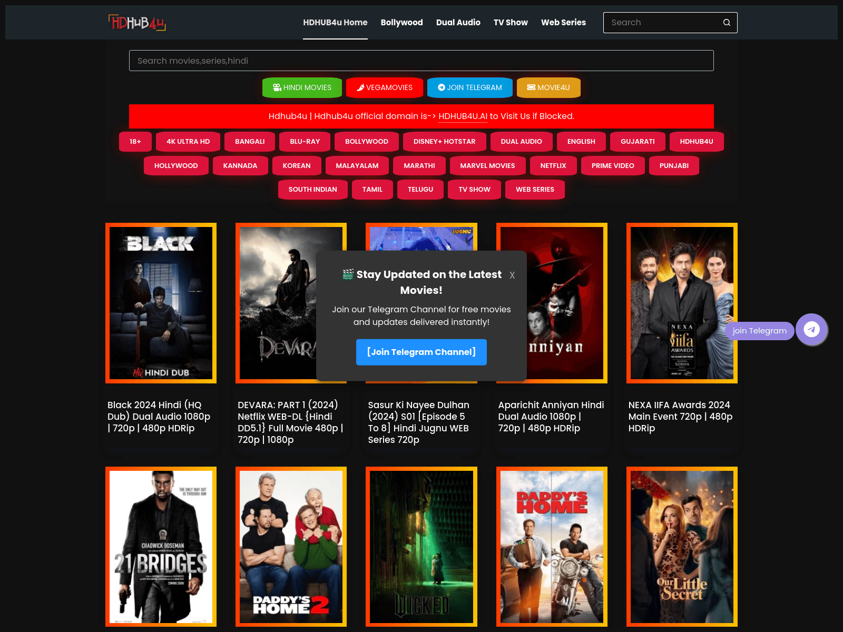Open the Bollywood menu item
This screenshot has height=632, width=843.
402,23
